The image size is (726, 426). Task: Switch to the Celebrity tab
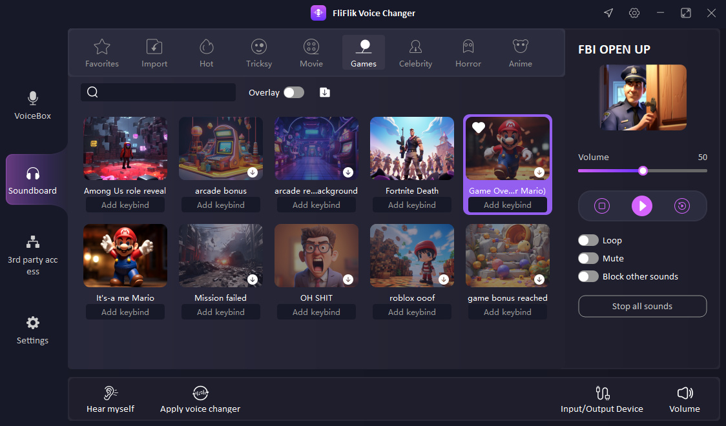pyautogui.click(x=415, y=52)
